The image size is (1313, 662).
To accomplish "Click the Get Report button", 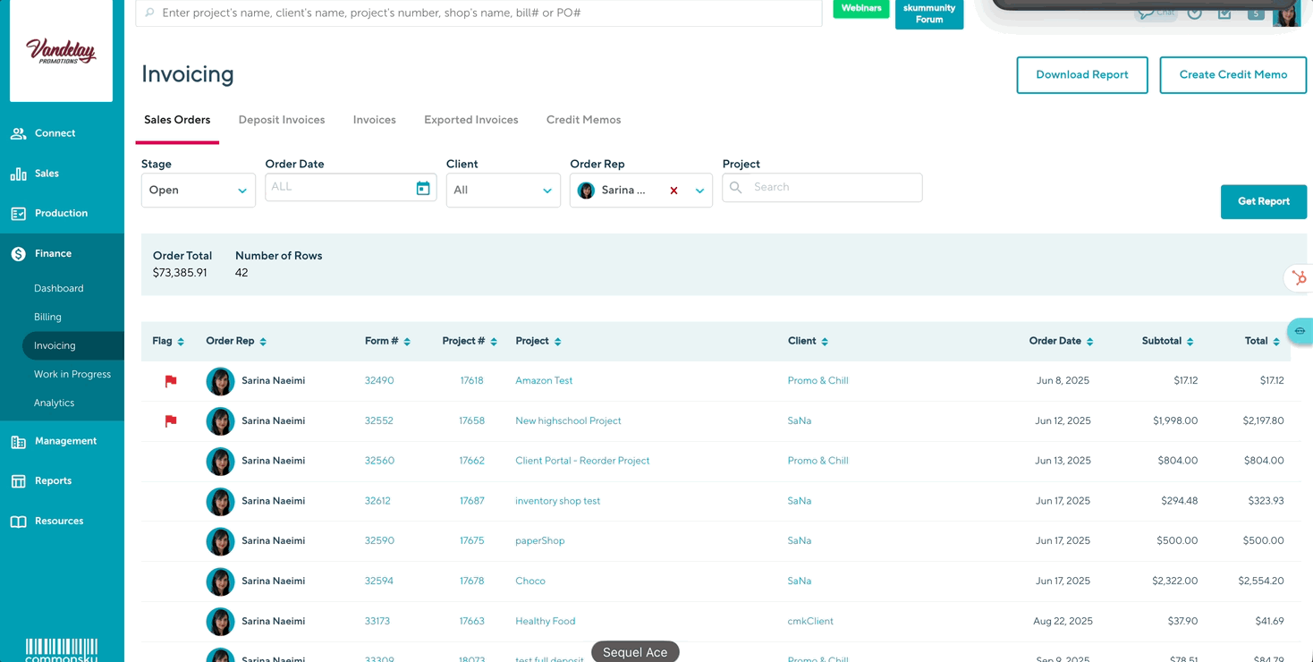I will click(x=1264, y=202).
